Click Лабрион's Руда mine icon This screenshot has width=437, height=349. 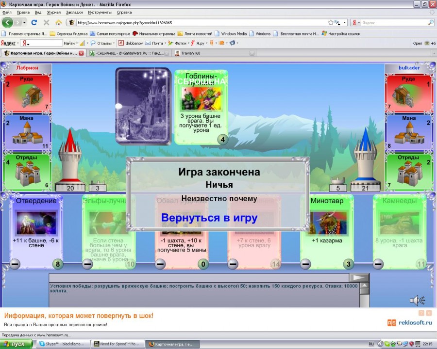point(33,96)
